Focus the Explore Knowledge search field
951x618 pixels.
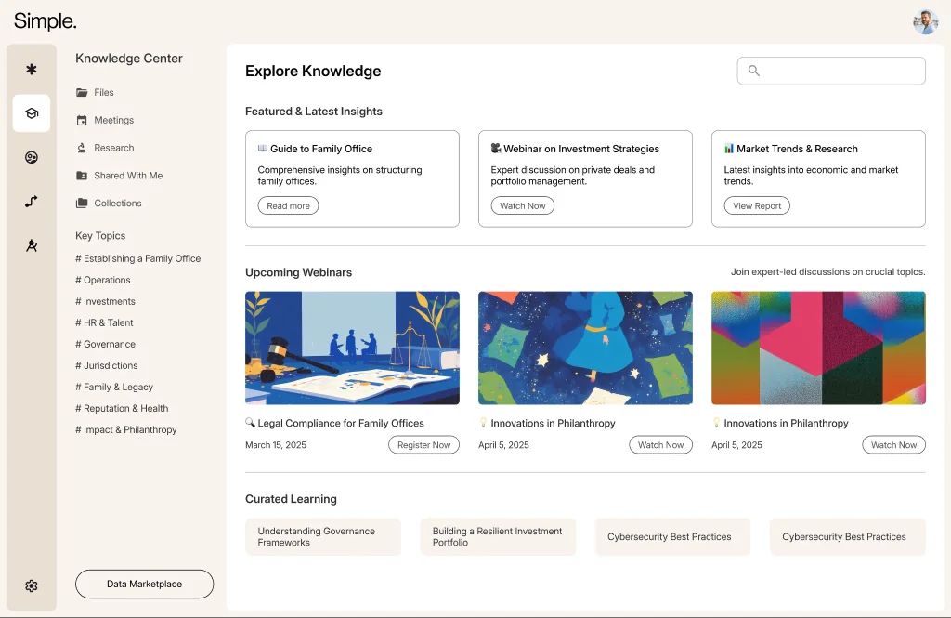tap(831, 71)
